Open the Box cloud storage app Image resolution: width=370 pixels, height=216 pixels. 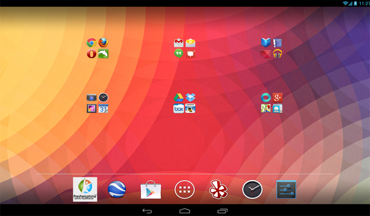[179, 109]
